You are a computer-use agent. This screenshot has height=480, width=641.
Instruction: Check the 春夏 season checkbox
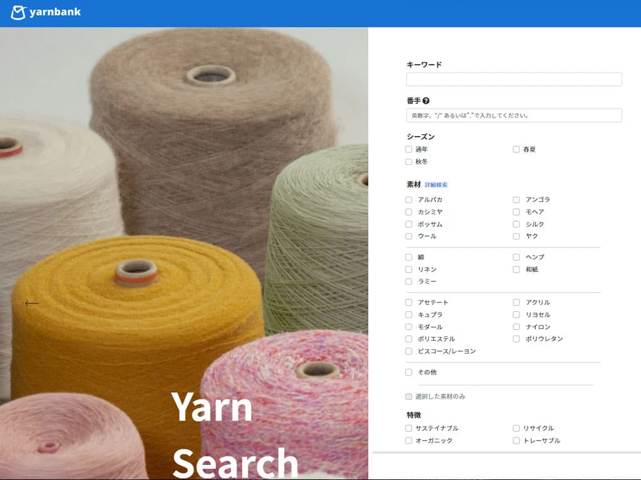click(516, 149)
